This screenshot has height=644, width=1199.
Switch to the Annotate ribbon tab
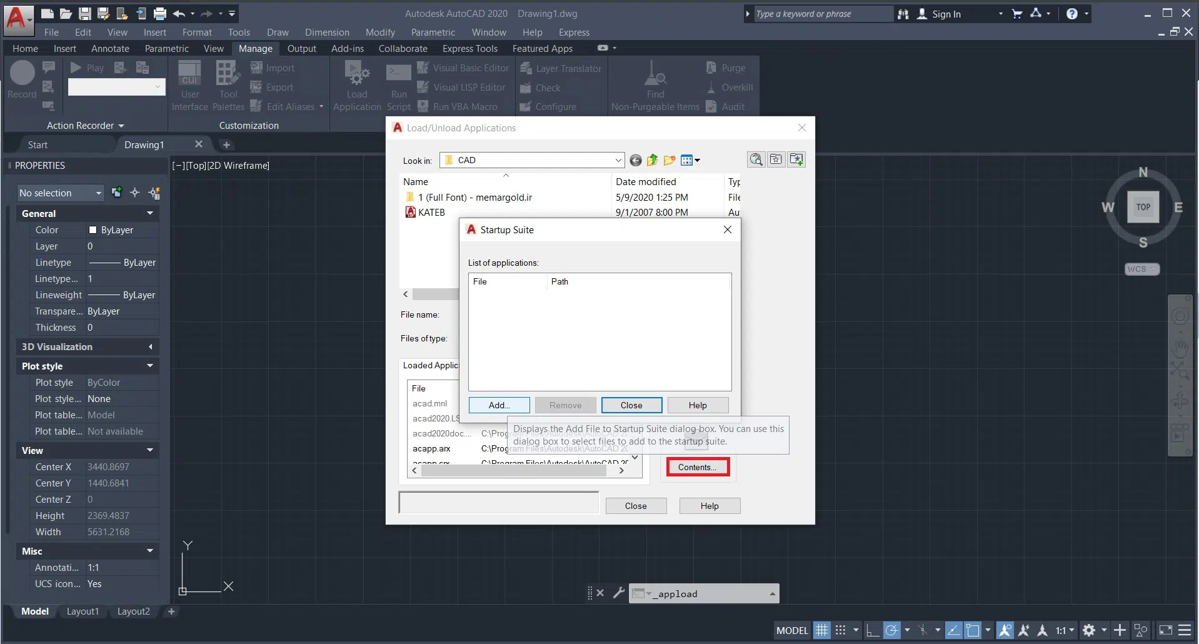[110, 49]
